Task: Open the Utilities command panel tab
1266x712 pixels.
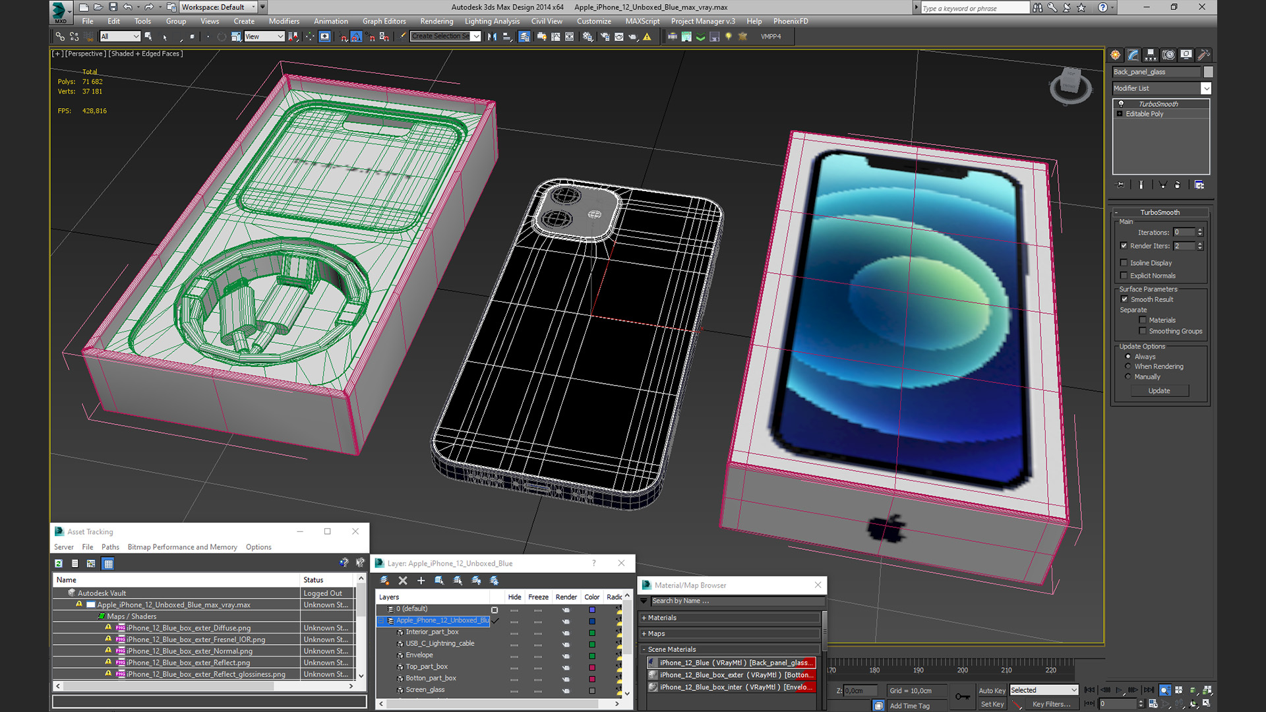Action: click(x=1204, y=55)
